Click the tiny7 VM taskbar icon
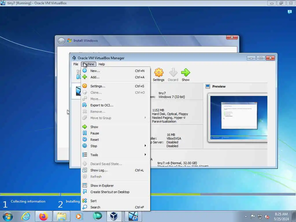Viewport: 296px width, 222px height. (x=133, y=216)
